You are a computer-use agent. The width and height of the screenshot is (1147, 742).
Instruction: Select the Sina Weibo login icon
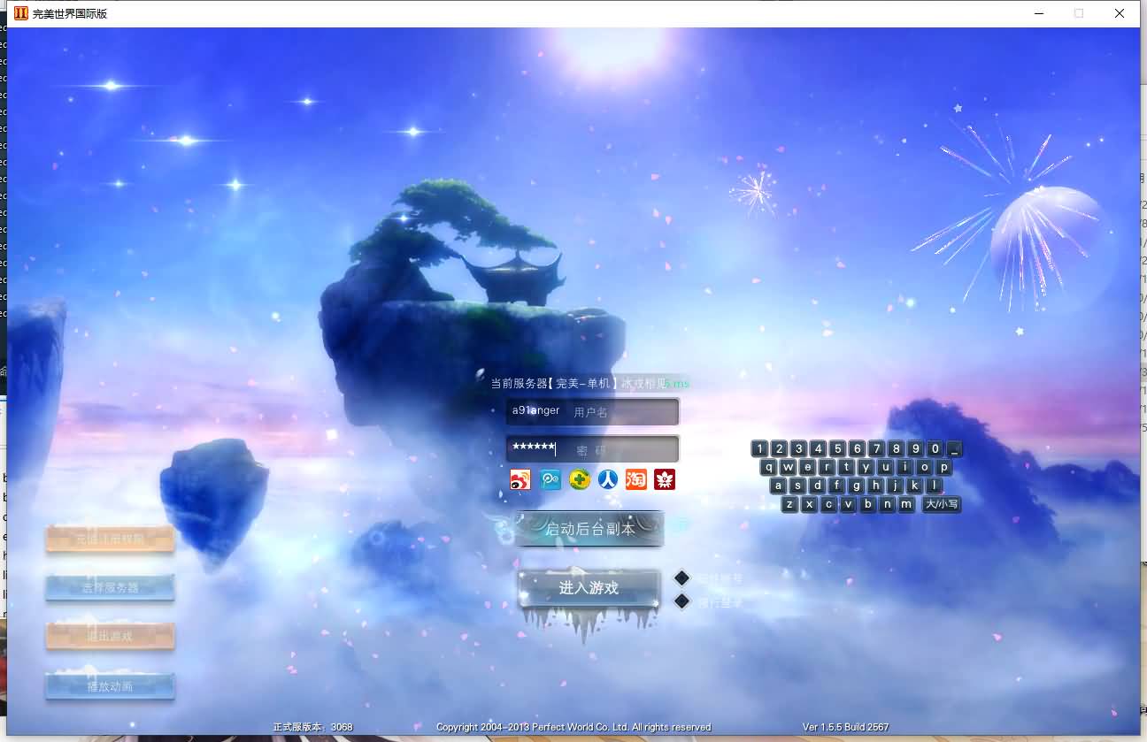coord(520,479)
